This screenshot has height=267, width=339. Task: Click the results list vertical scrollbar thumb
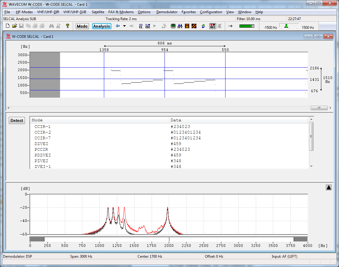click(311, 136)
